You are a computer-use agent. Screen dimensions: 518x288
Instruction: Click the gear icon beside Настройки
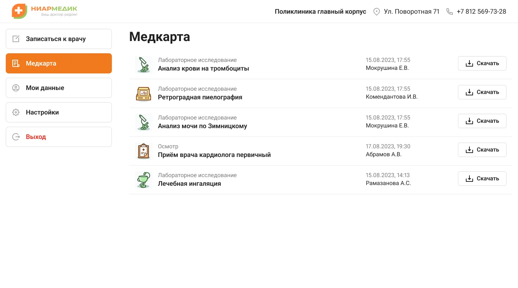pos(16,112)
